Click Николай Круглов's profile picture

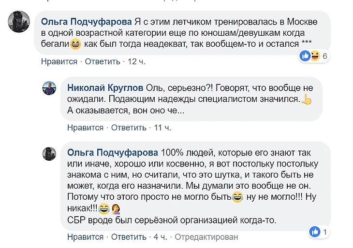pos(49,88)
